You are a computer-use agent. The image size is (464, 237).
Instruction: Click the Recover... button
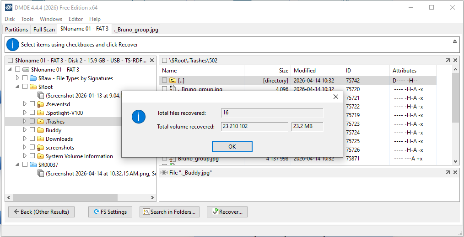tap(227, 211)
